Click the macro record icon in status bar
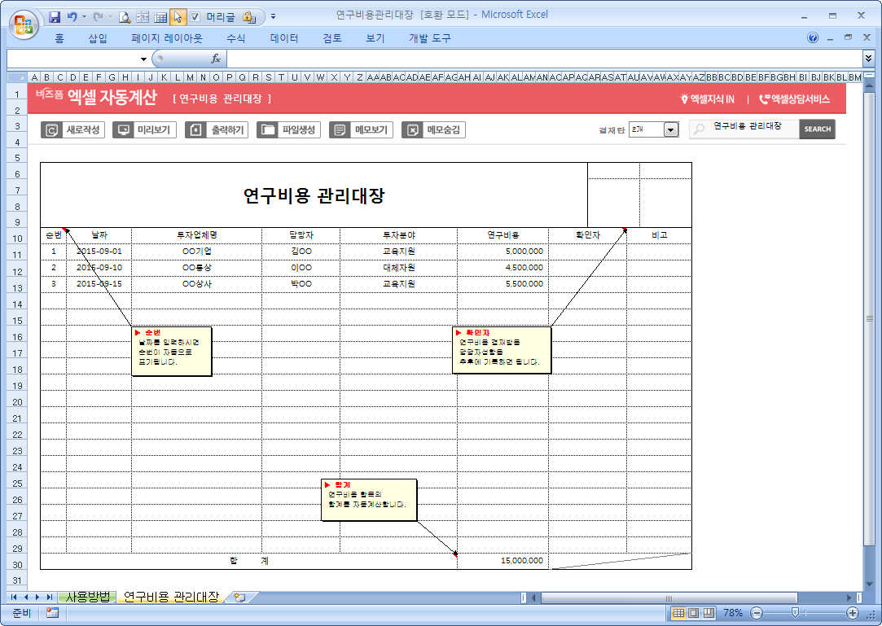882x626 pixels. 52,613
